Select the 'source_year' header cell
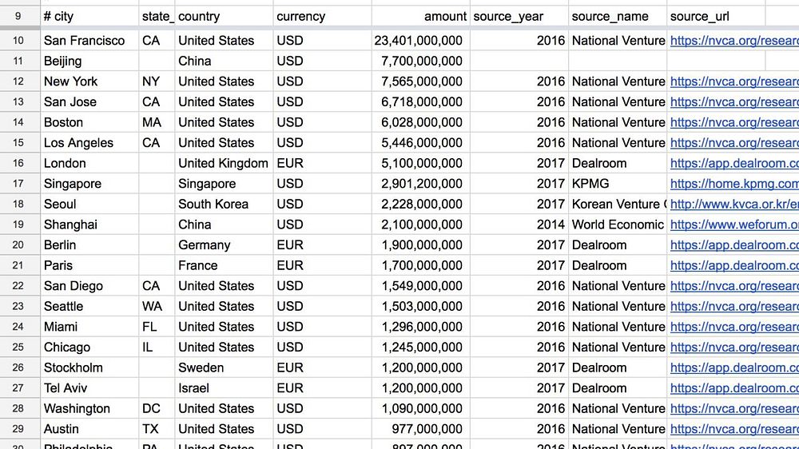 [x=519, y=16]
